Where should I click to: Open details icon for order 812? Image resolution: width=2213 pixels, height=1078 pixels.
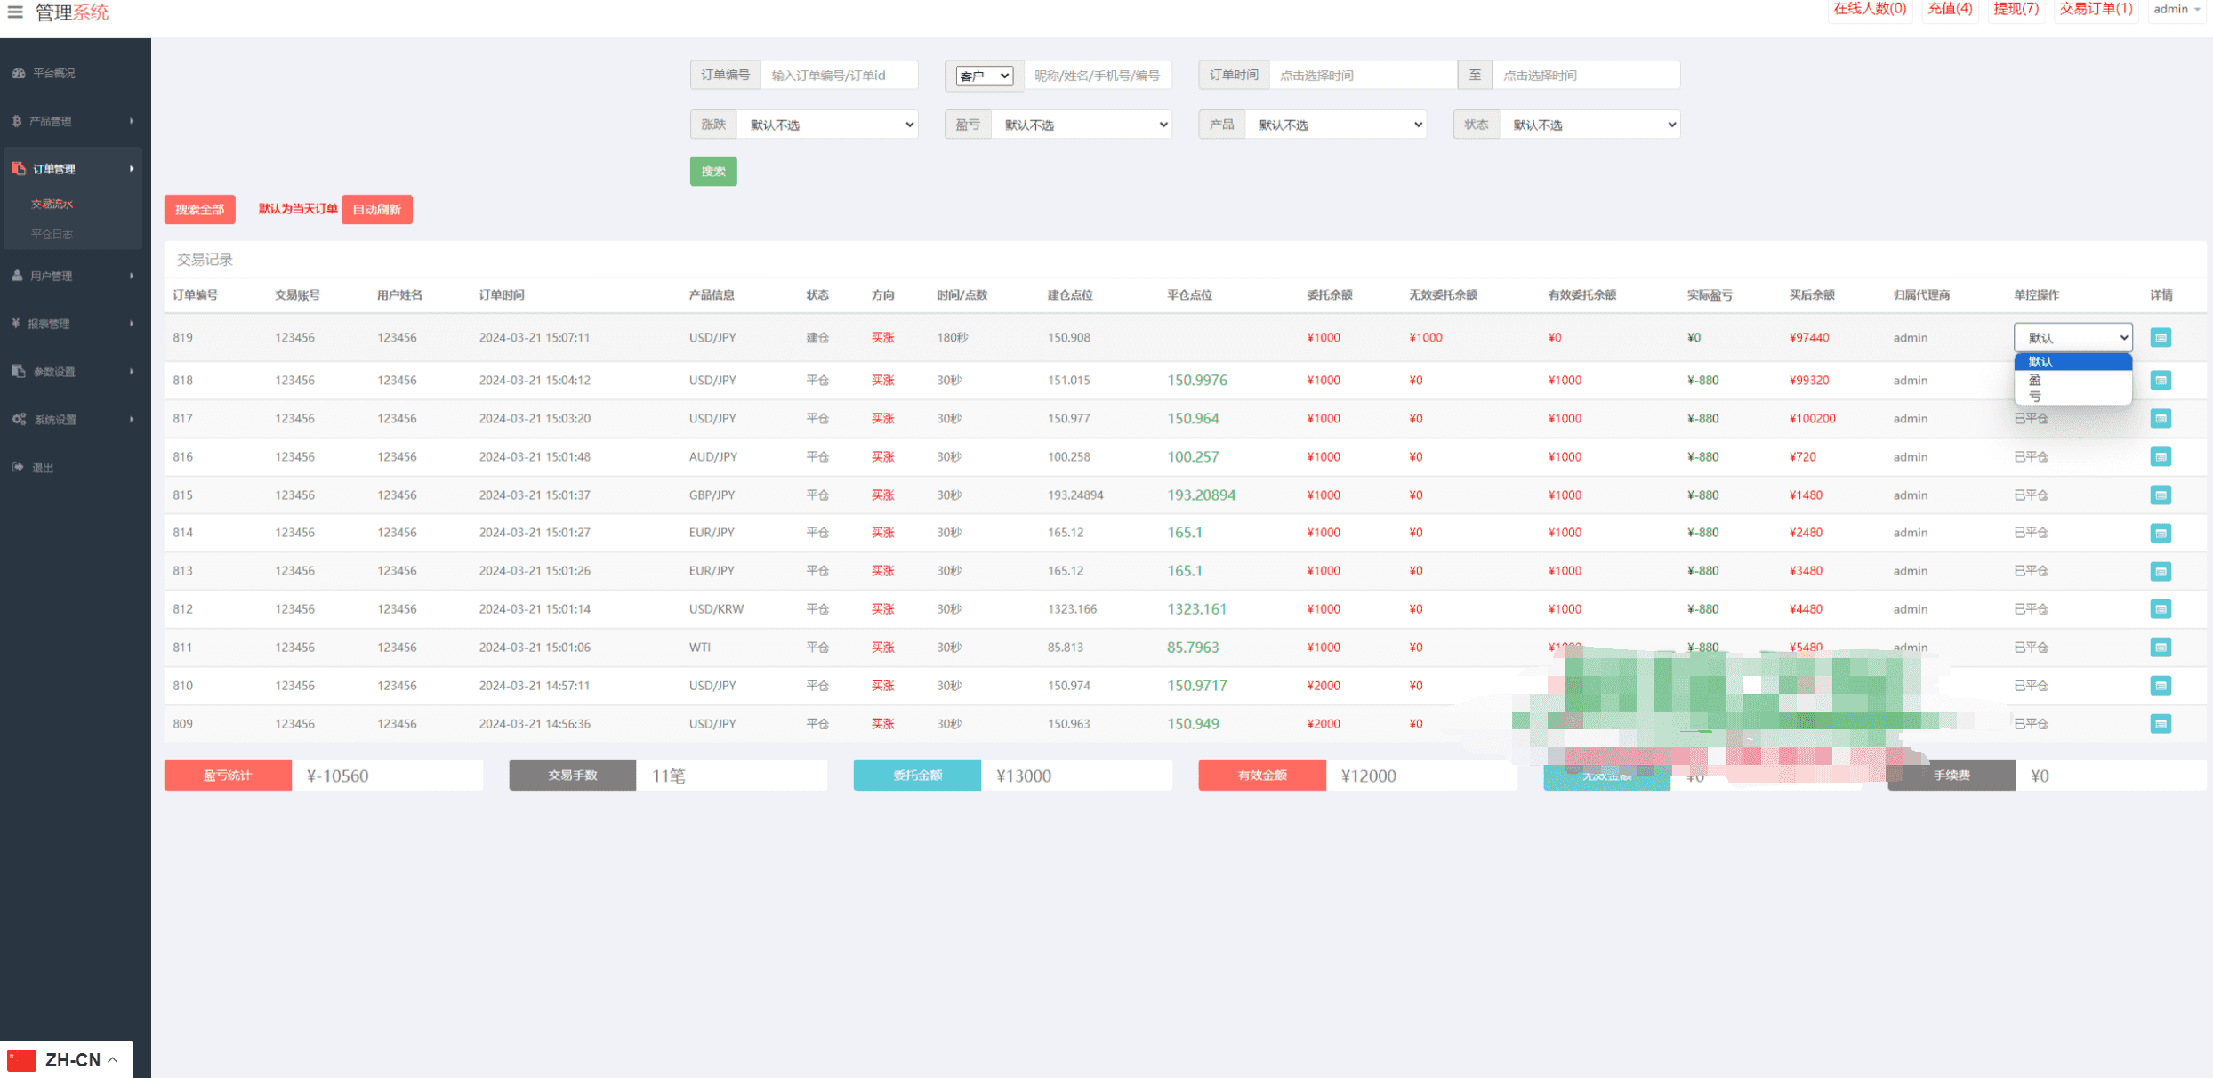[x=2161, y=609]
